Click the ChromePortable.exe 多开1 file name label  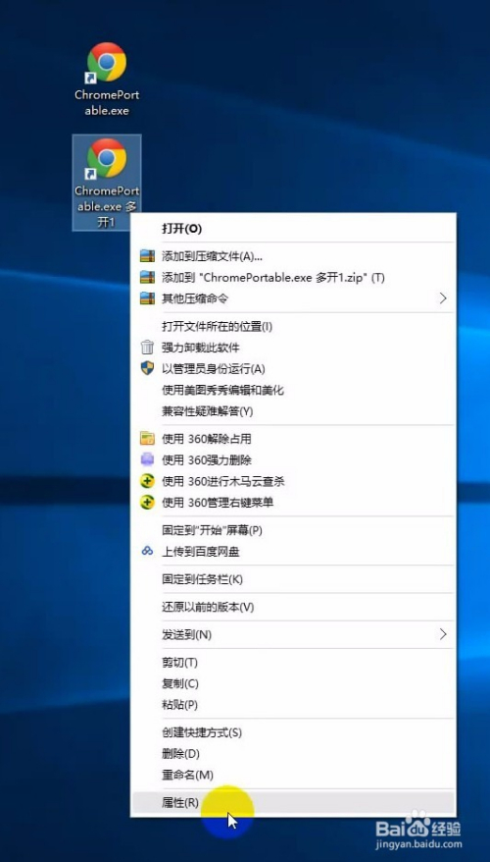107,207
